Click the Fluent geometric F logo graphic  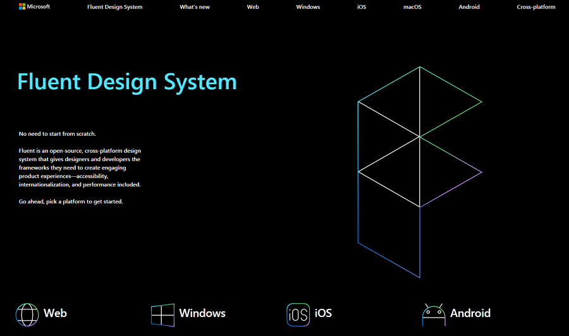[x=420, y=172]
